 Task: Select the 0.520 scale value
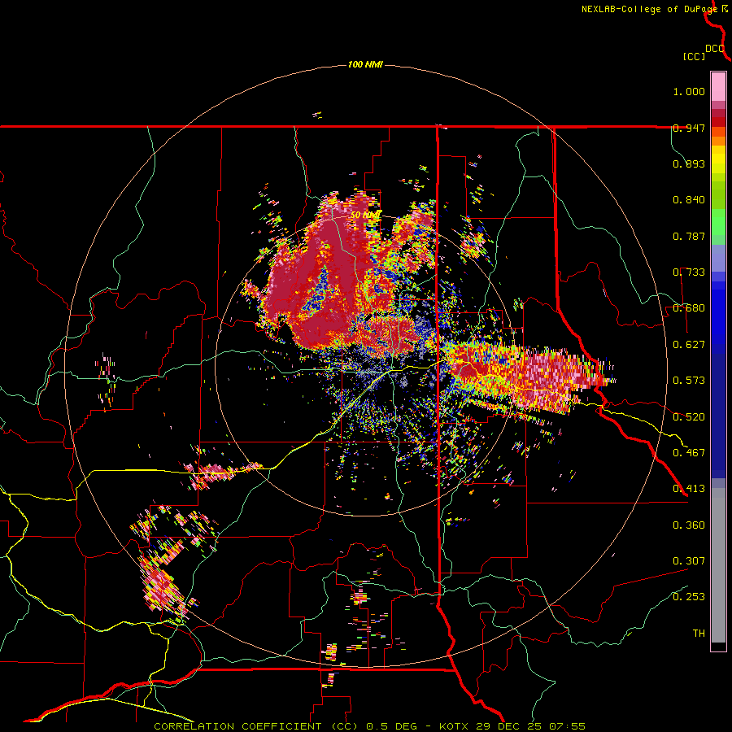(689, 417)
